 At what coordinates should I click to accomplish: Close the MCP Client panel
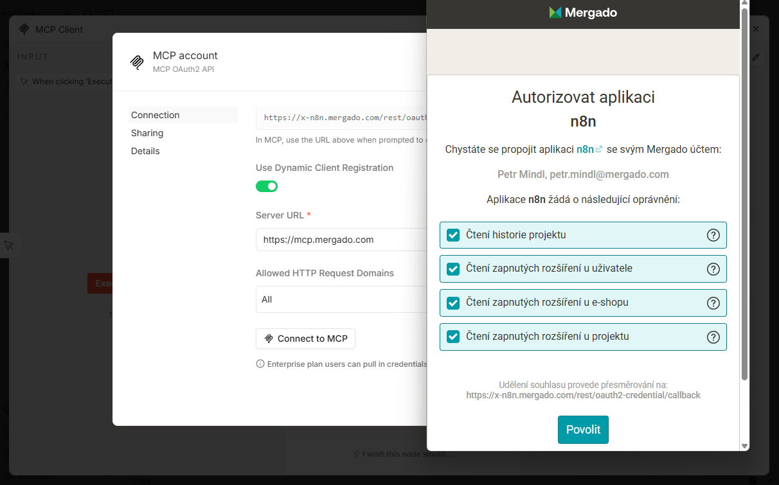click(x=756, y=30)
